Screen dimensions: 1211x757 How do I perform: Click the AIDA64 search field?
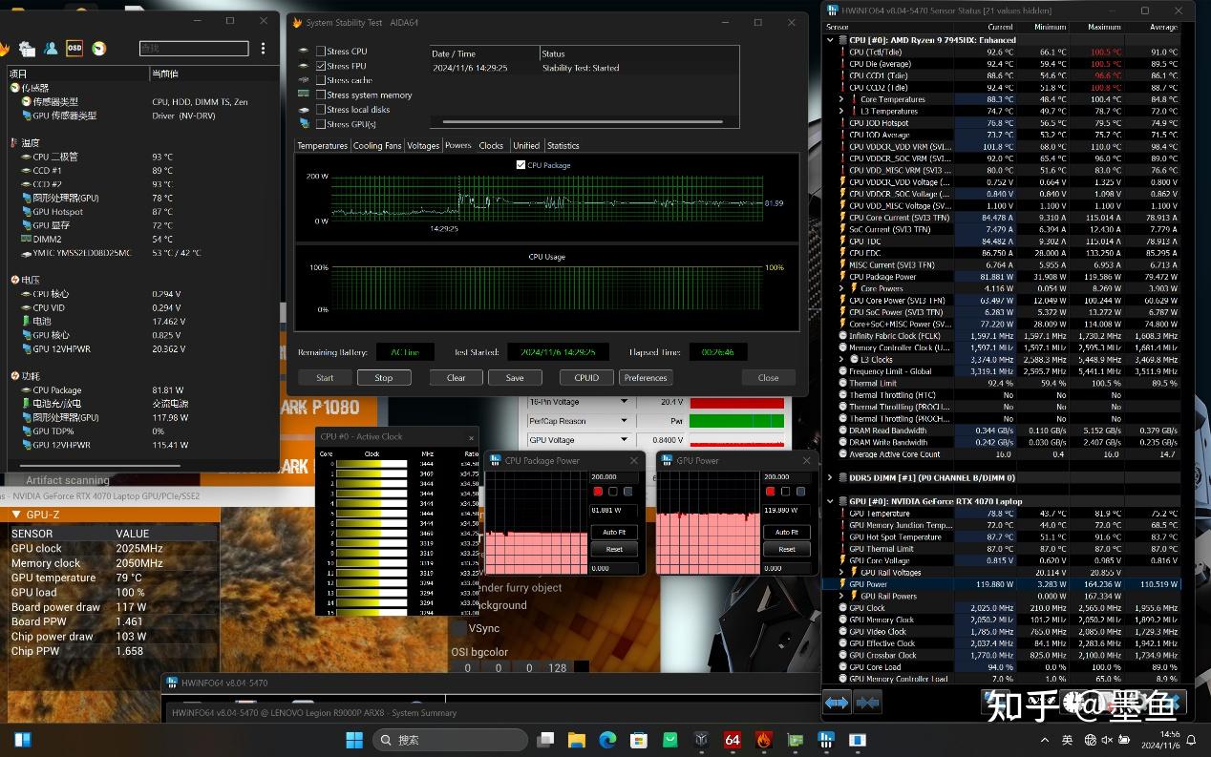194,48
